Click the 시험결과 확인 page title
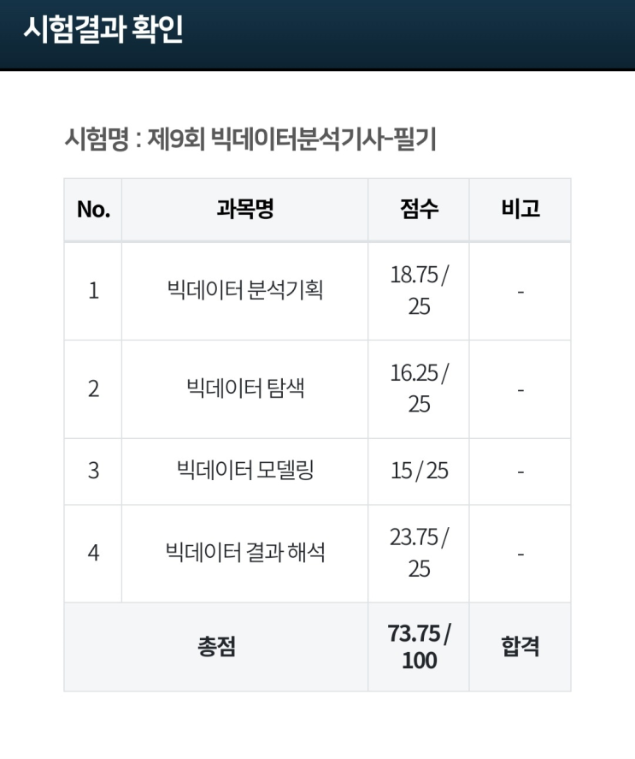The width and height of the screenshot is (635, 759). pos(103,32)
